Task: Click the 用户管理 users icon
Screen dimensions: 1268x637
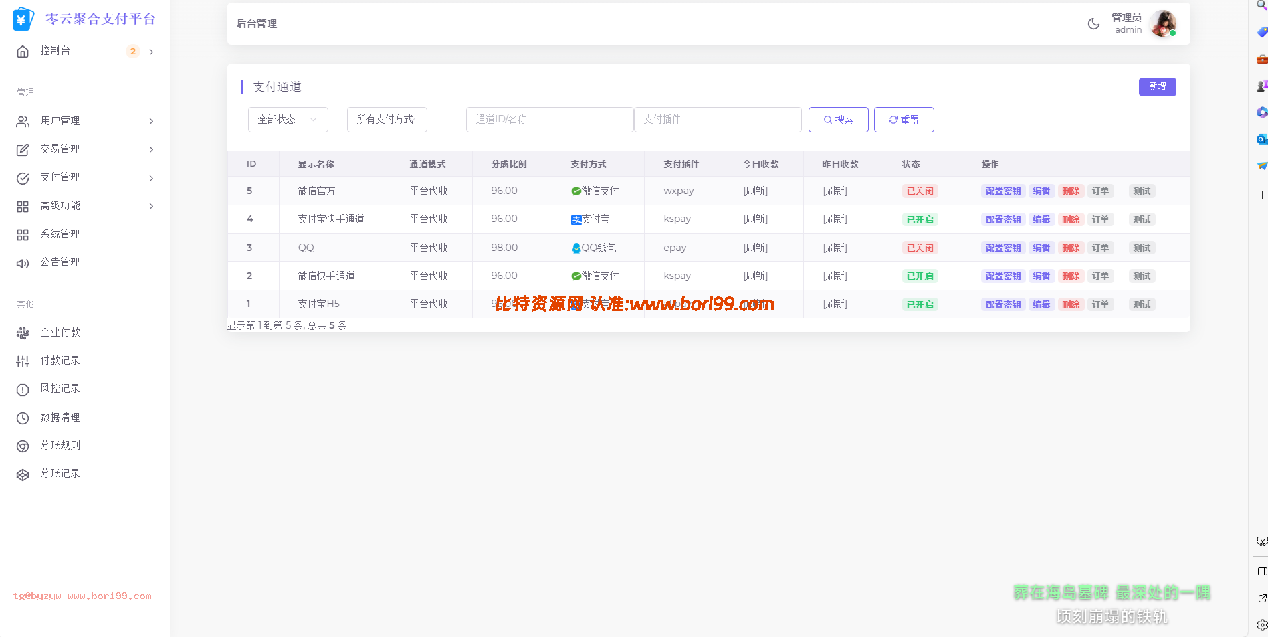Action: point(23,121)
